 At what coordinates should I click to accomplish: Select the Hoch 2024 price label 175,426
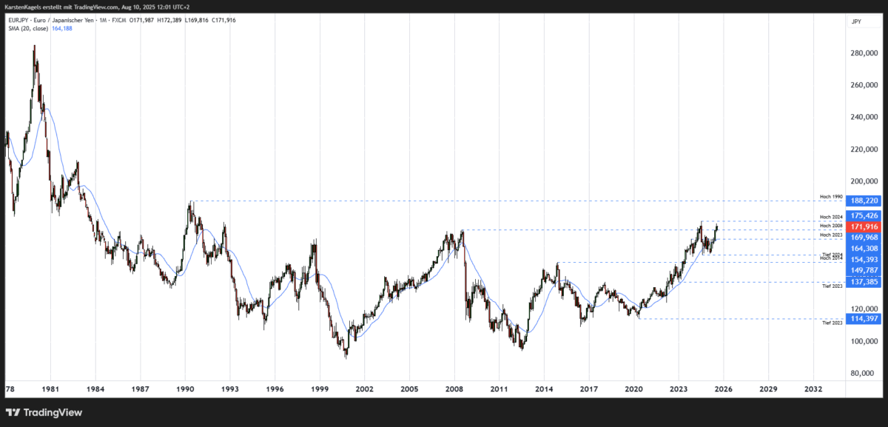(863, 217)
